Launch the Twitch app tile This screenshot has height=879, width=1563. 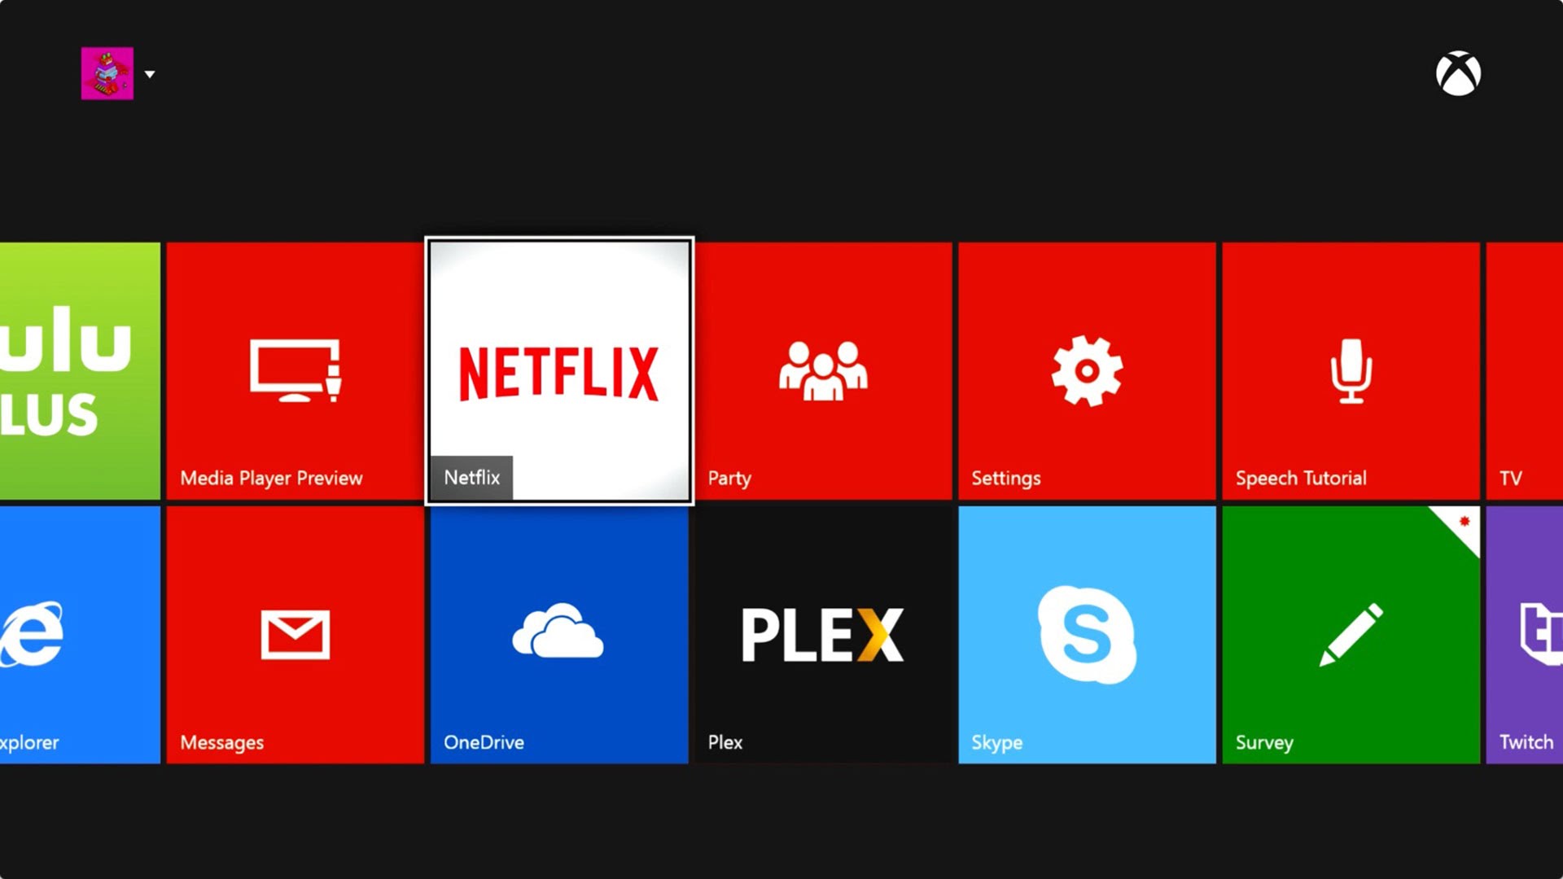tap(1525, 635)
